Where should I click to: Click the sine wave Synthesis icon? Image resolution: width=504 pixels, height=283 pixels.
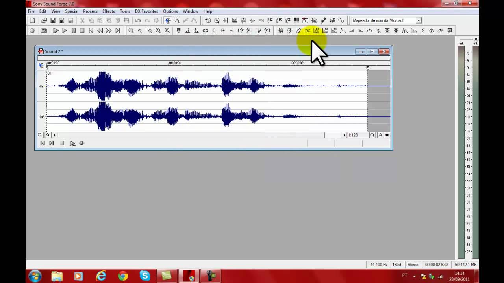pyautogui.click(x=341, y=20)
